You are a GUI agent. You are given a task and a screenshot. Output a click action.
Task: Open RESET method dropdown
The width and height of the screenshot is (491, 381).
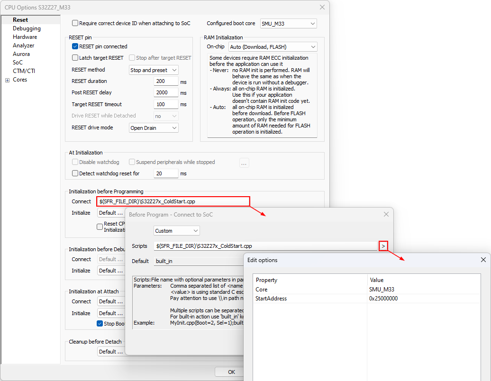pyautogui.click(x=154, y=70)
